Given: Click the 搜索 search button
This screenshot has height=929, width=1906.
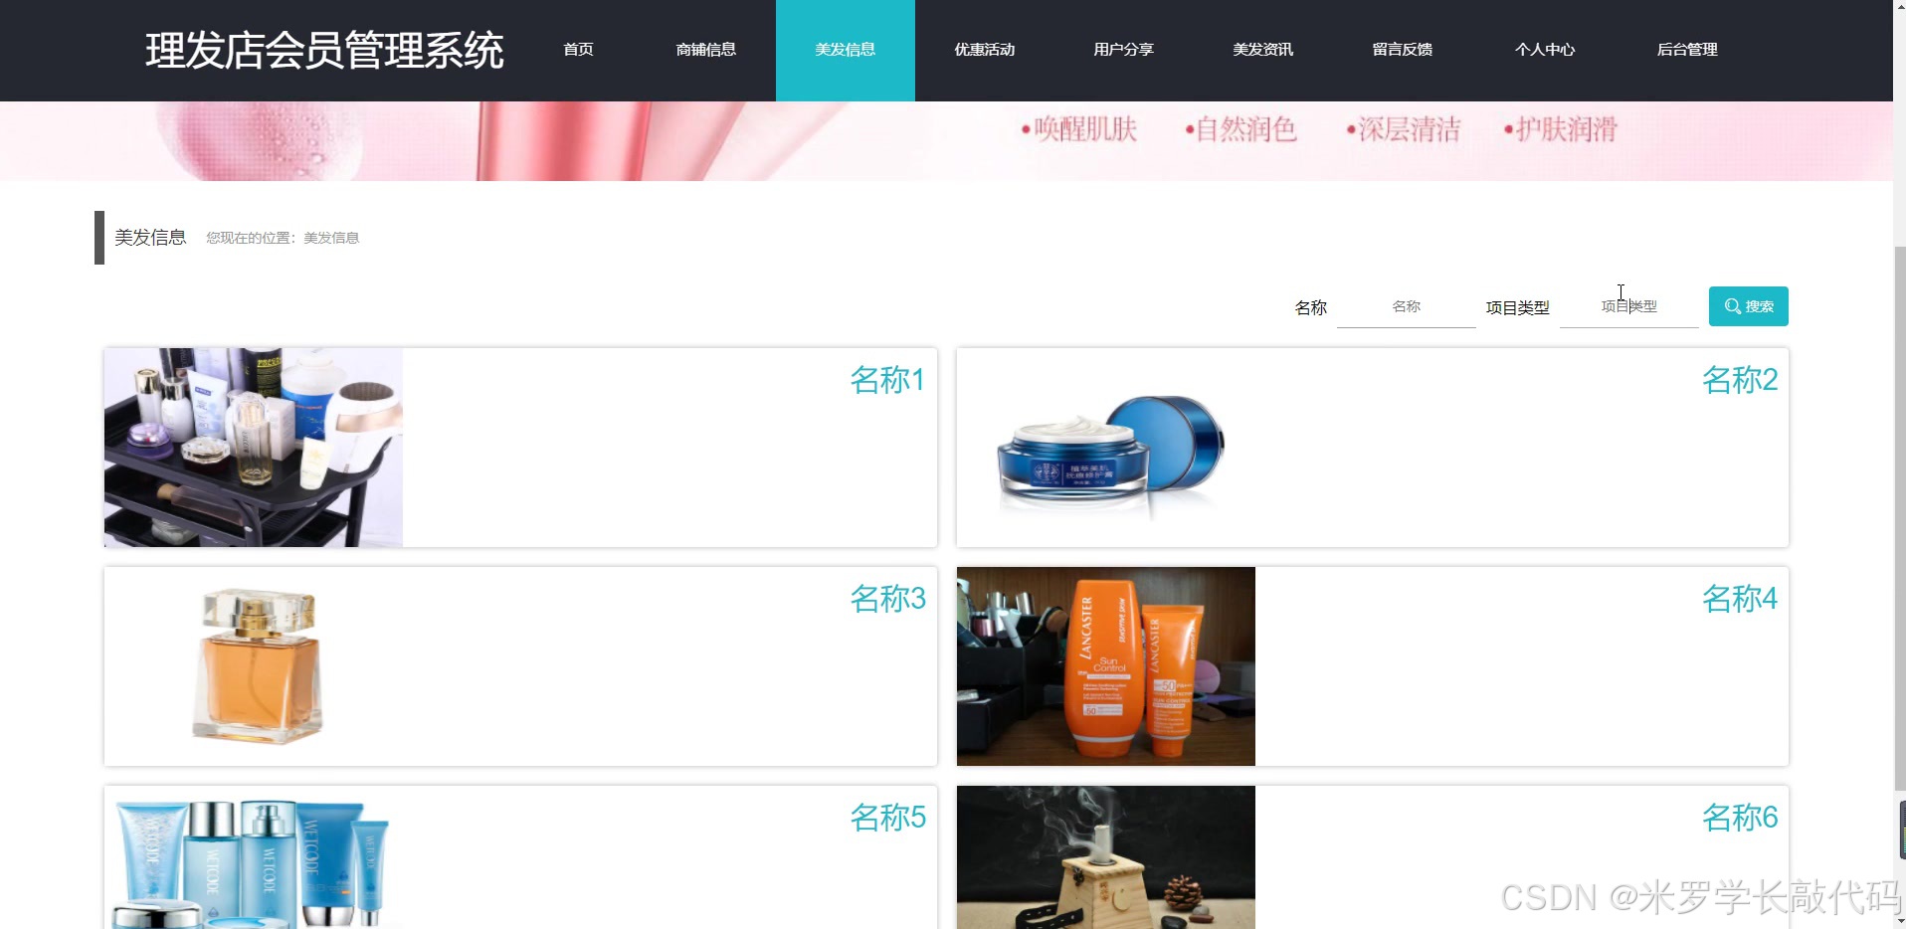Looking at the screenshot, I should (1748, 306).
